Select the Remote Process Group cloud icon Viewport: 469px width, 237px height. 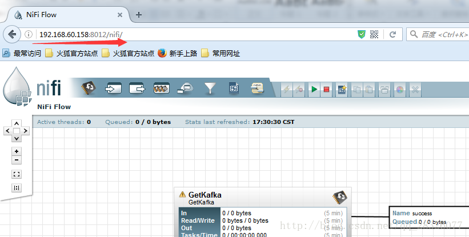point(185,89)
